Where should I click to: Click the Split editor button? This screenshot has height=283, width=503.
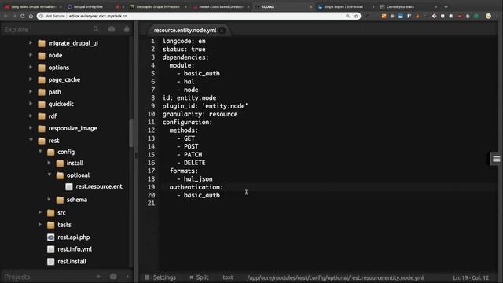199,277
